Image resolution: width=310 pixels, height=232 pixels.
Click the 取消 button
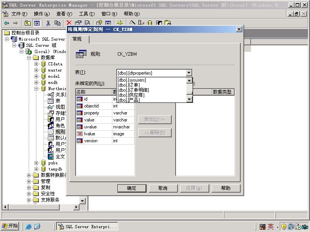tap(163, 188)
